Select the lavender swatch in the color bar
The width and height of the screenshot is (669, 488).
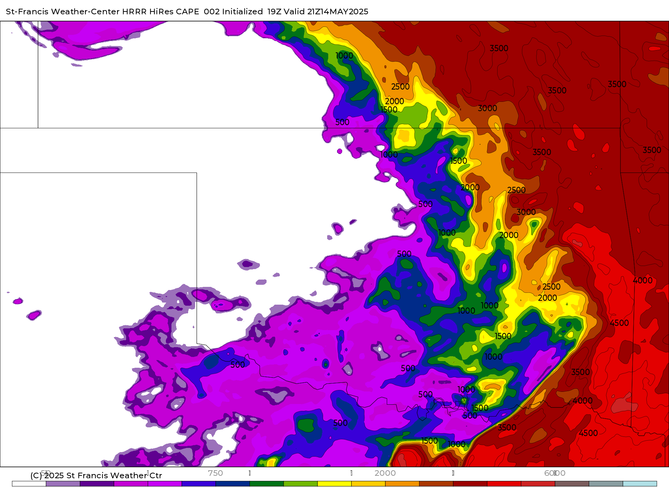point(63,484)
